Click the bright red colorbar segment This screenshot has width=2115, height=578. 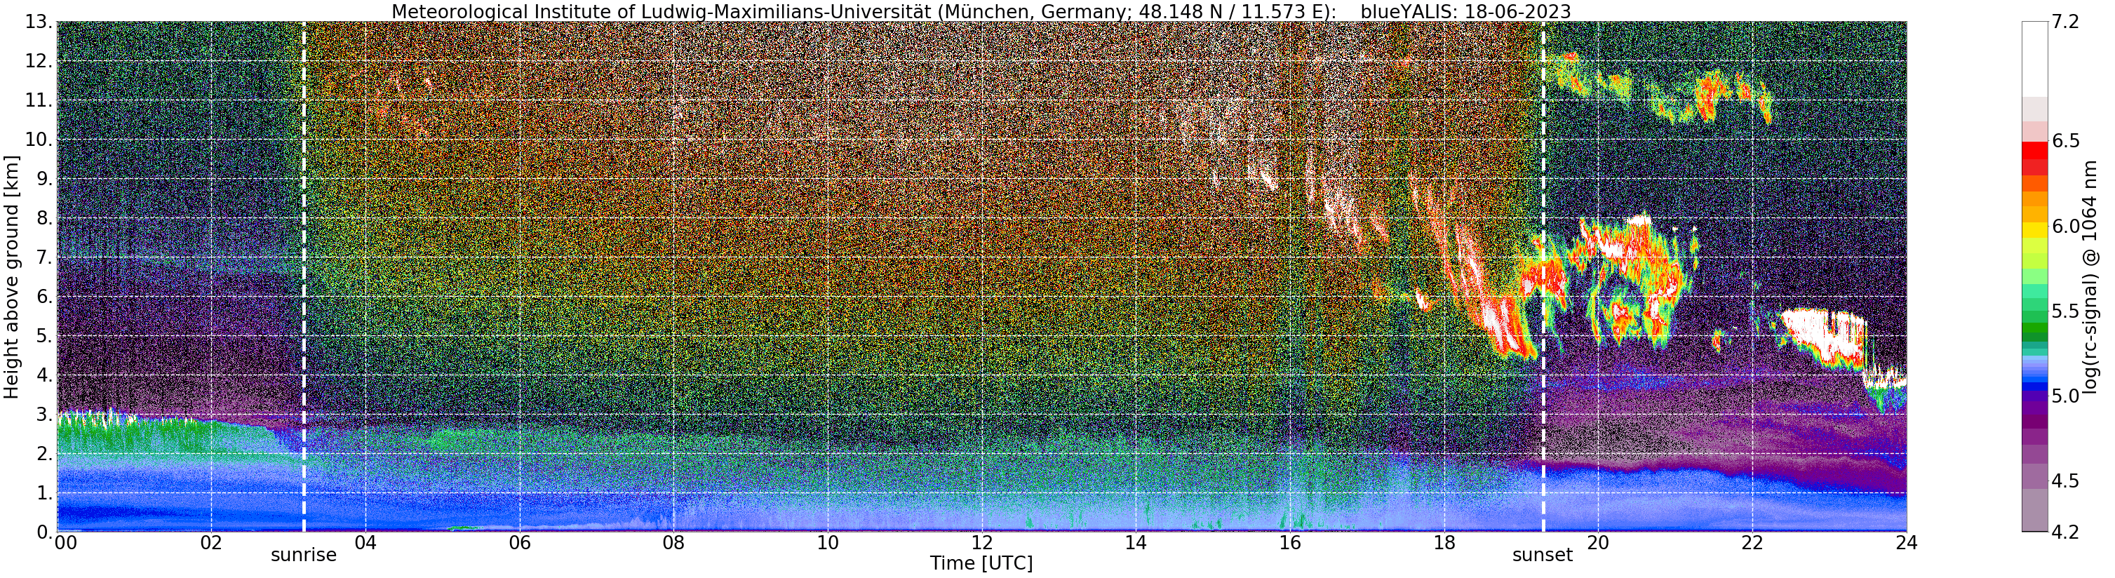click(x=2034, y=150)
